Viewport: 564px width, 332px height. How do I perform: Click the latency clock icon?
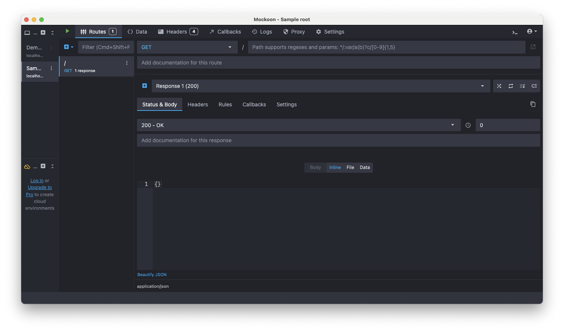pyautogui.click(x=468, y=125)
